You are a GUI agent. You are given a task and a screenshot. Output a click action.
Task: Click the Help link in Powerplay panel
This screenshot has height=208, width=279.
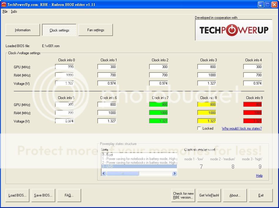click(x=259, y=176)
